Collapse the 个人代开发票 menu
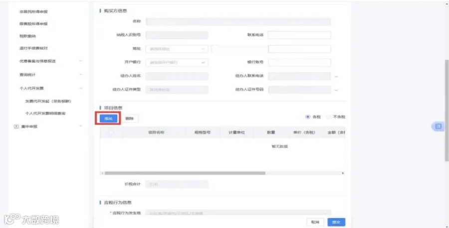Image resolution: width=449 pixels, height=228 pixels. (80, 88)
